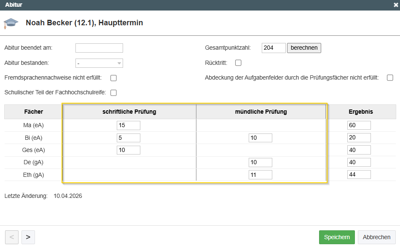This screenshot has width=400, height=248.
Task: Click the graduation cap Abitur icon
Action: click(11, 23)
